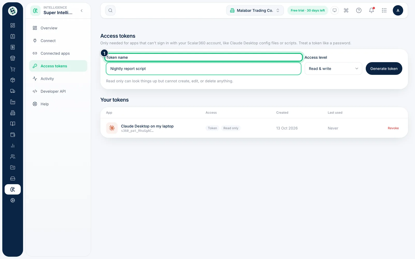
Task: Open the Activity page
Action: pos(58,79)
